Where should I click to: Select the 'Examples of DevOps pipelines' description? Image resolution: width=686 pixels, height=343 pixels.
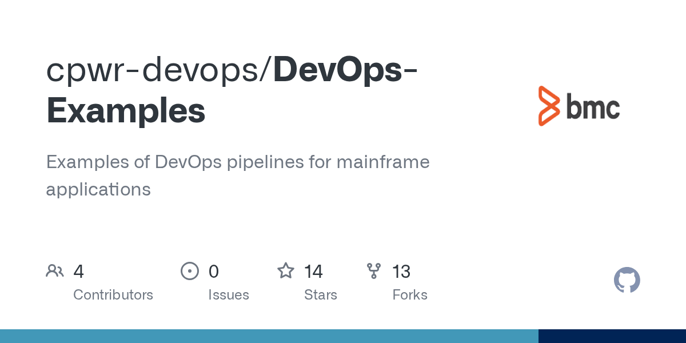(x=238, y=176)
